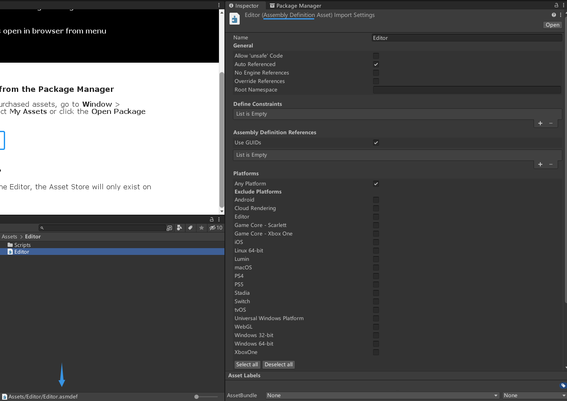
Task: Click the Select all platforms button
Action: coord(247,365)
